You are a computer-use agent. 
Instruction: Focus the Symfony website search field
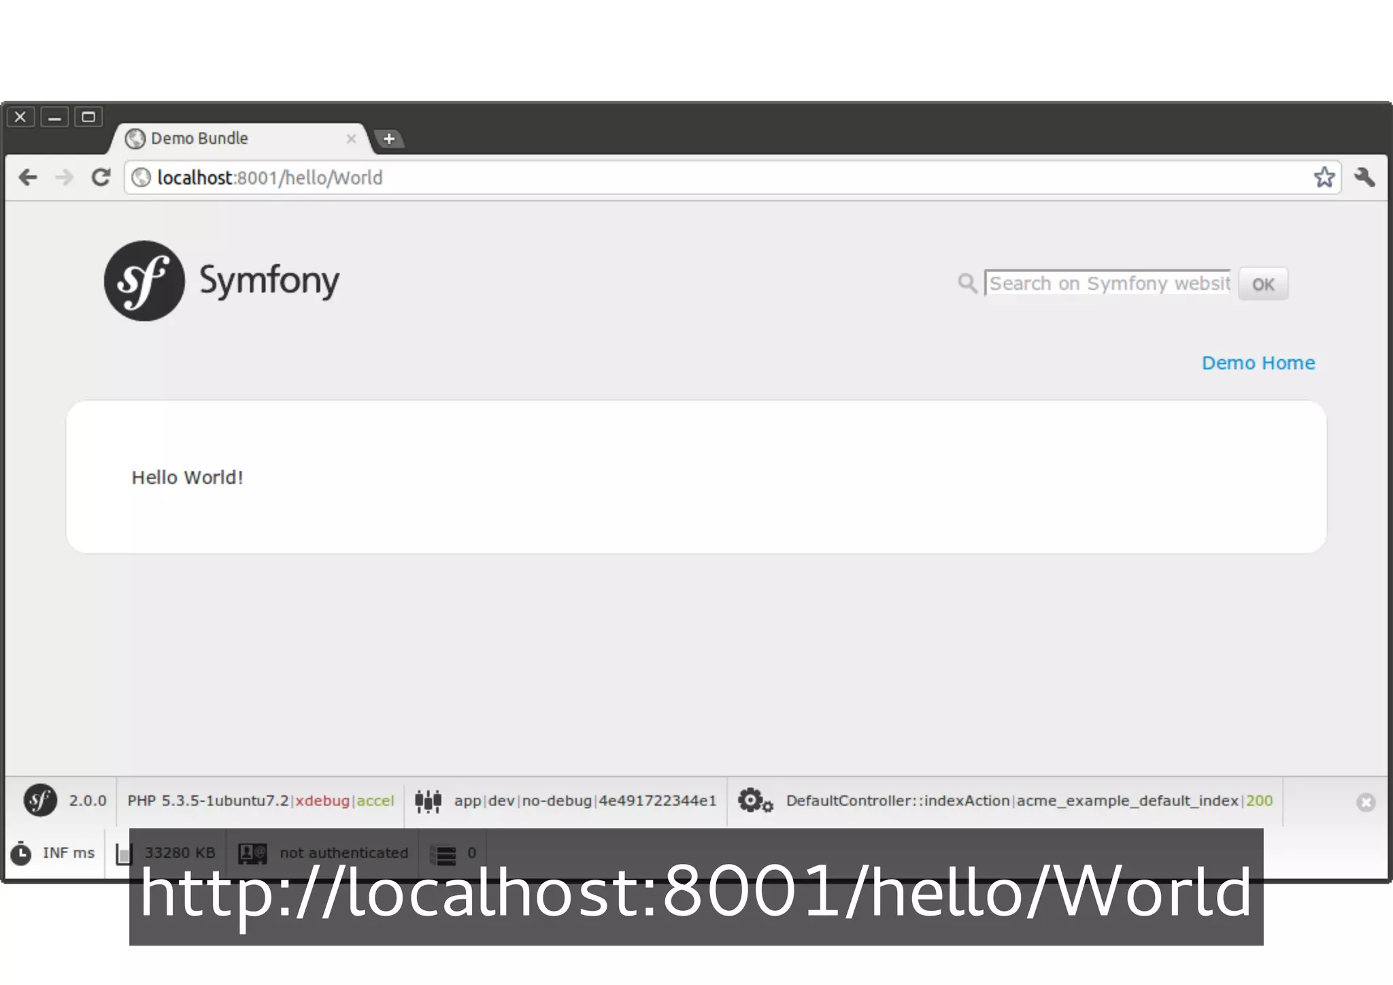(1109, 283)
